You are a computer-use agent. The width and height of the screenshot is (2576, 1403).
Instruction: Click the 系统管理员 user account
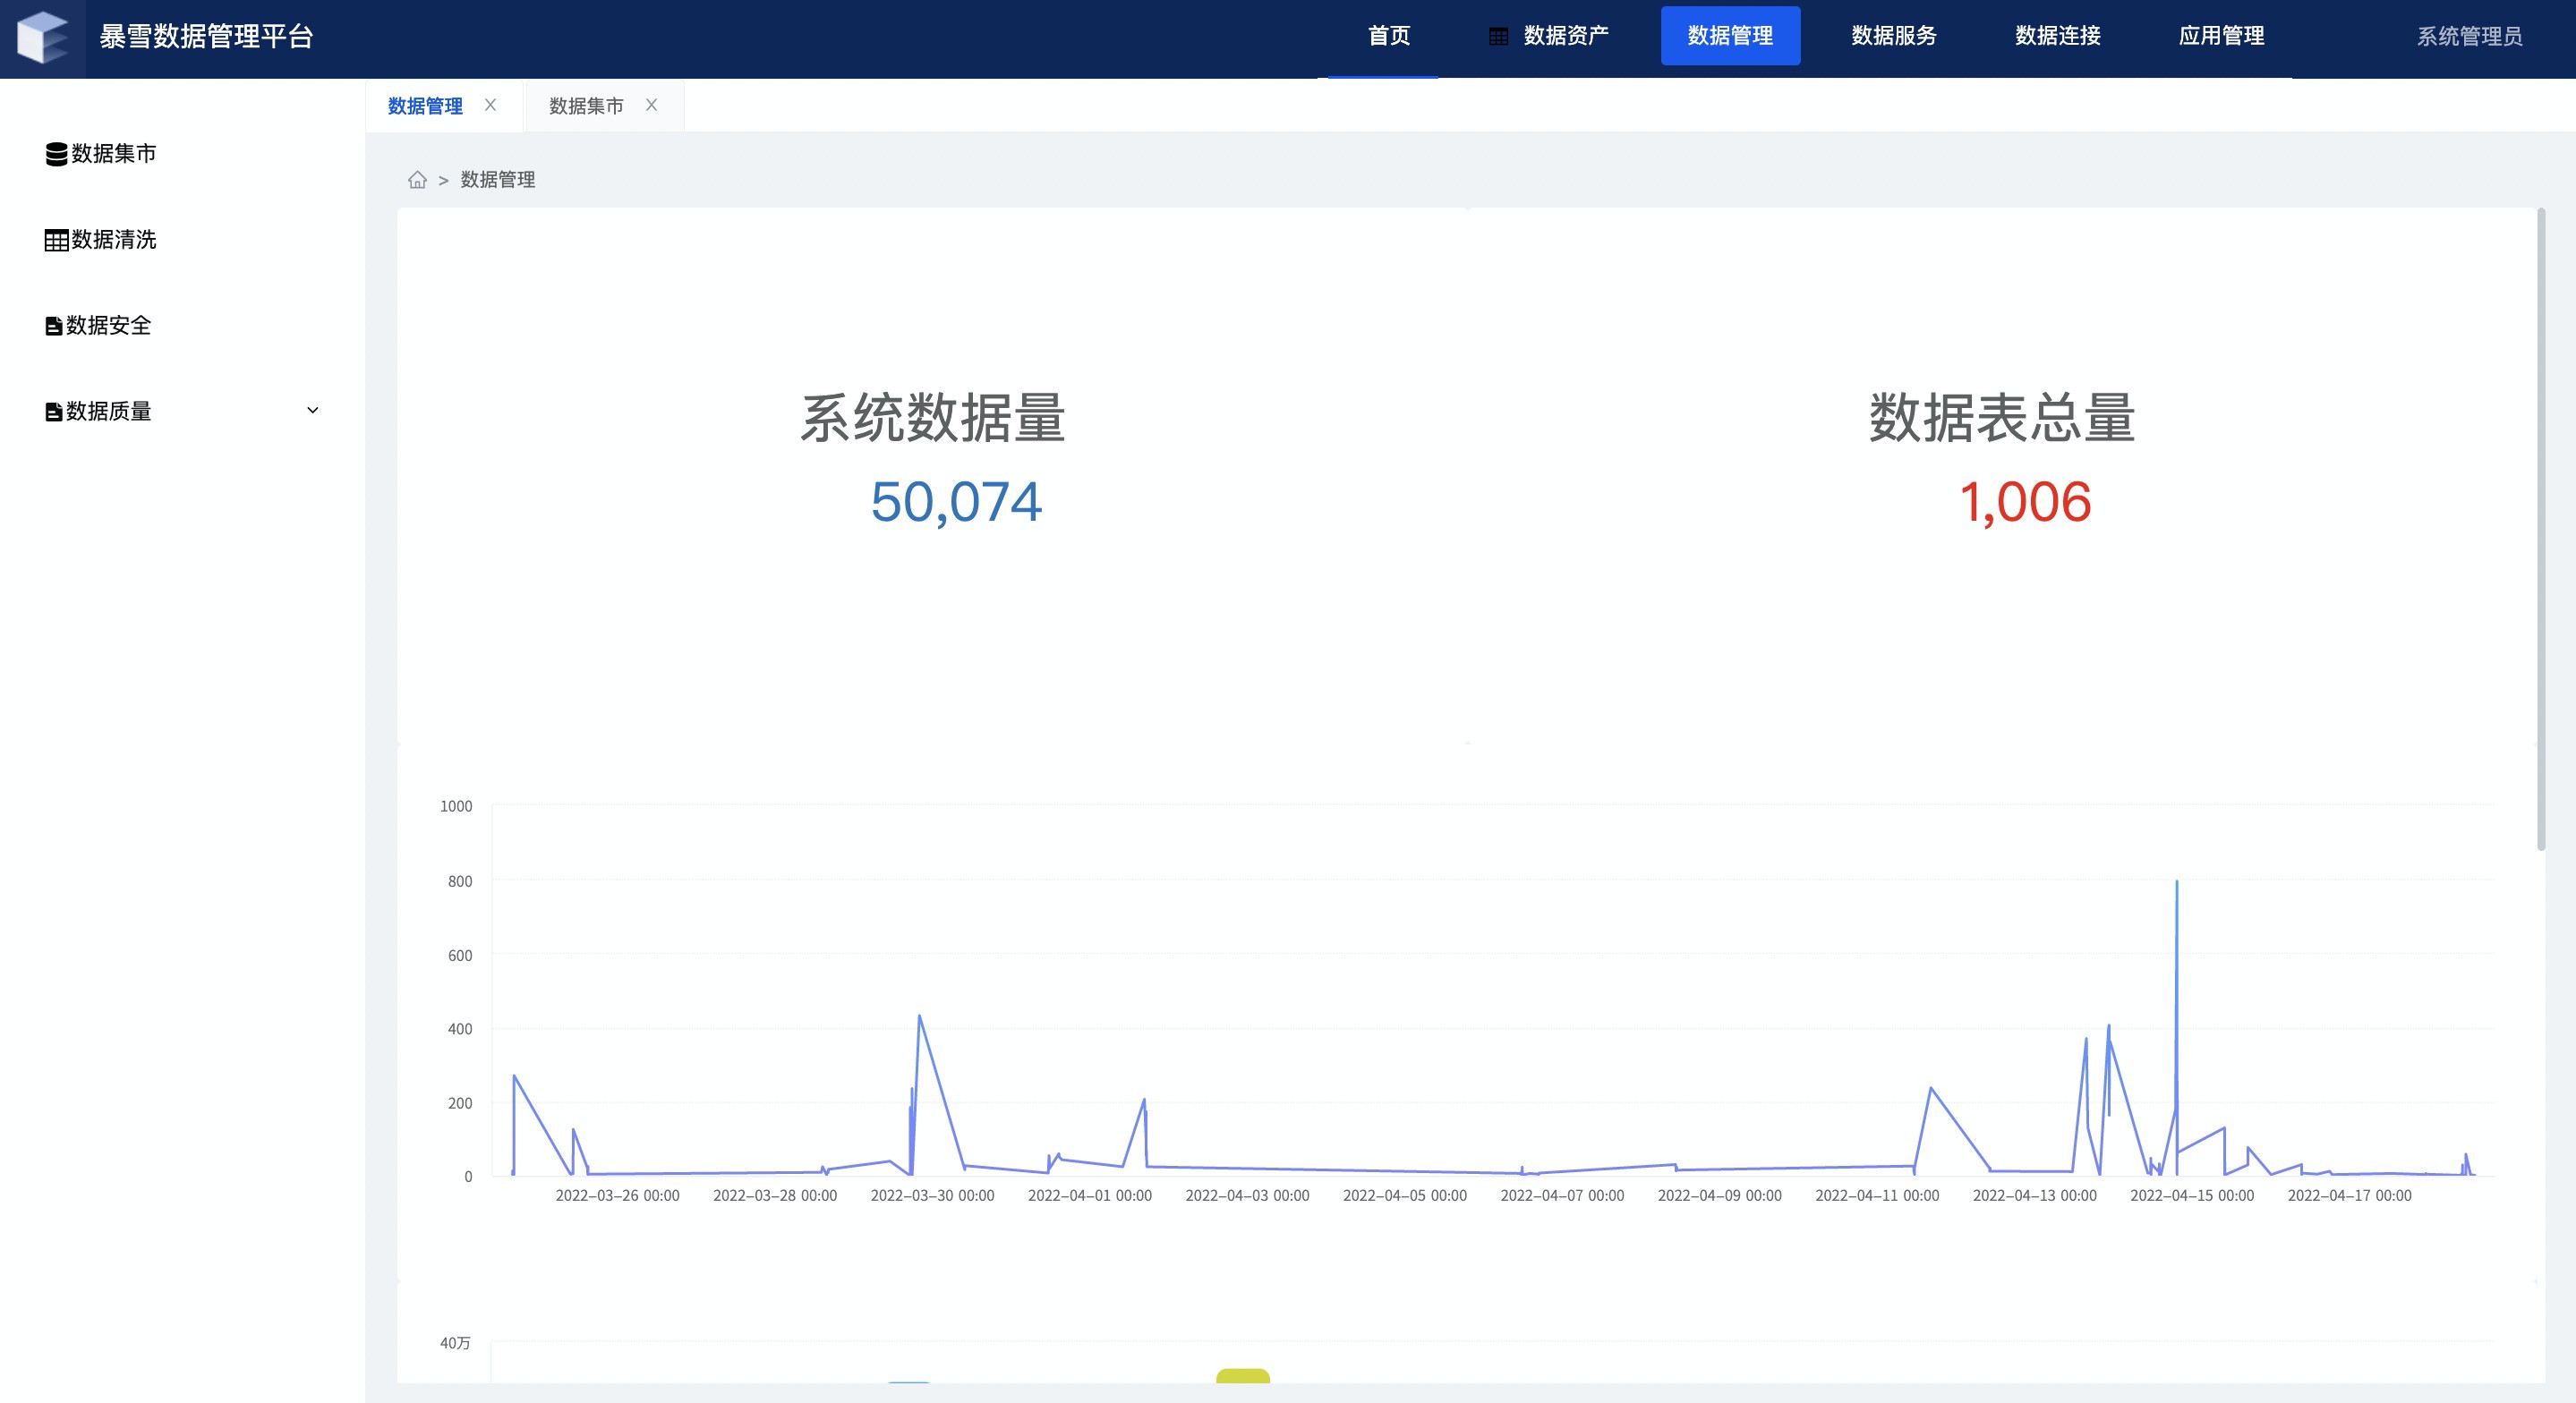coord(2469,37)
